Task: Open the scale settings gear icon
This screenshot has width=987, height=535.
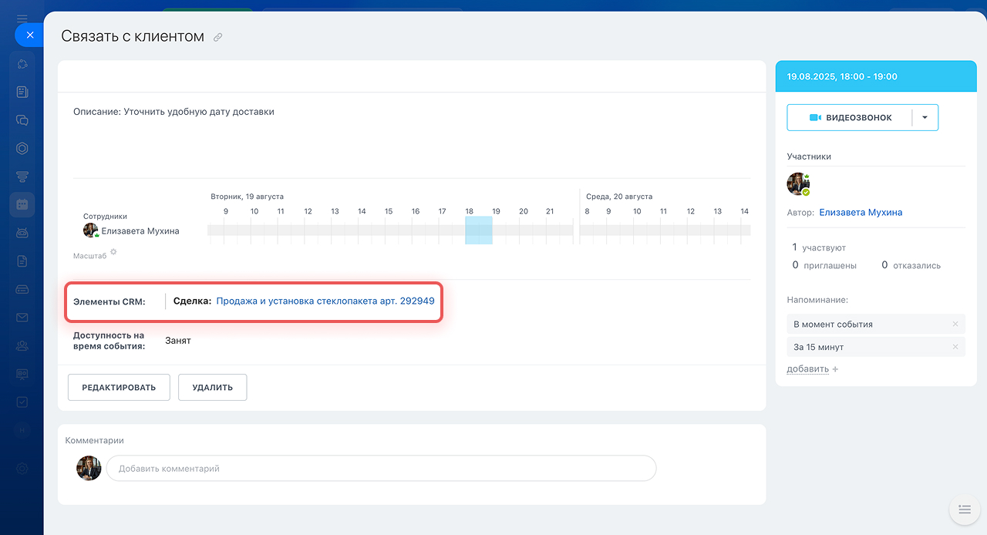Action: coord(113,251)
